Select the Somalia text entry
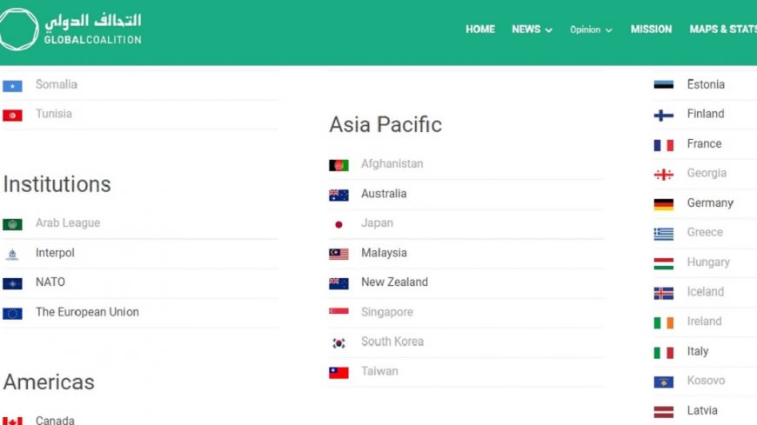 click(x=56, y=84)
